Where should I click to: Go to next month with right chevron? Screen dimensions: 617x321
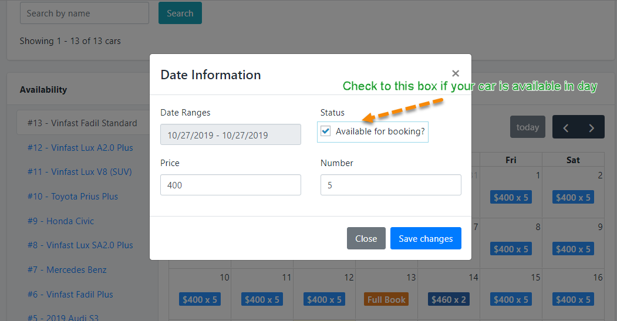click(x=591, y=128)
